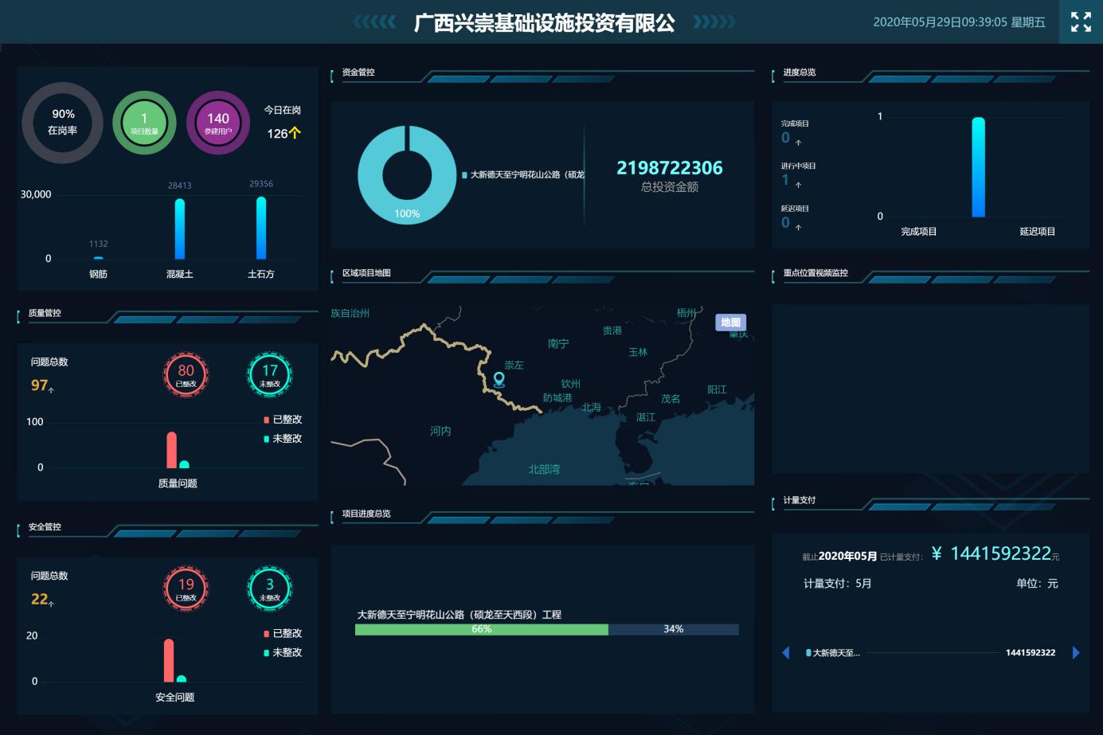1103x735 pixels.
Task: Click the quality 问题总数 value 97
Action: 40,385
